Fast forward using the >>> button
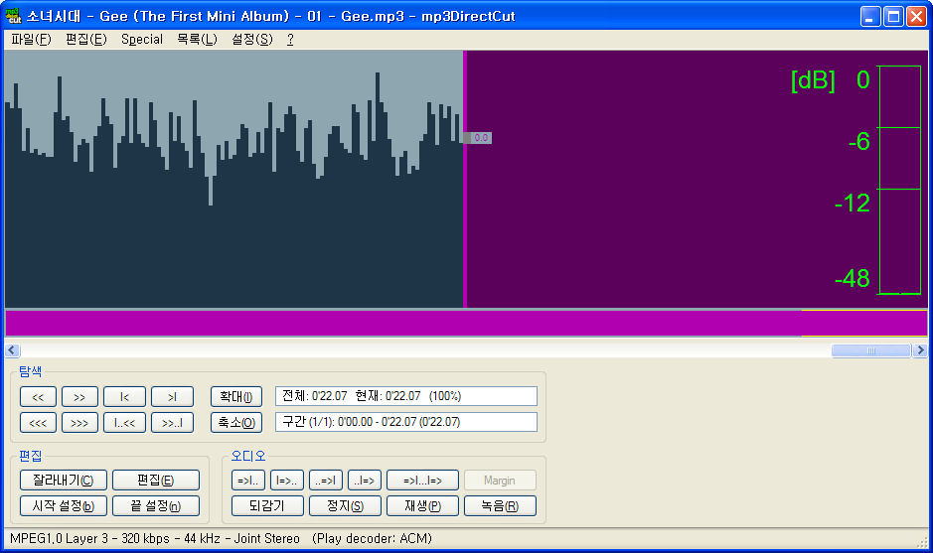Screen dimensions: 933x553 pos(79,423)
